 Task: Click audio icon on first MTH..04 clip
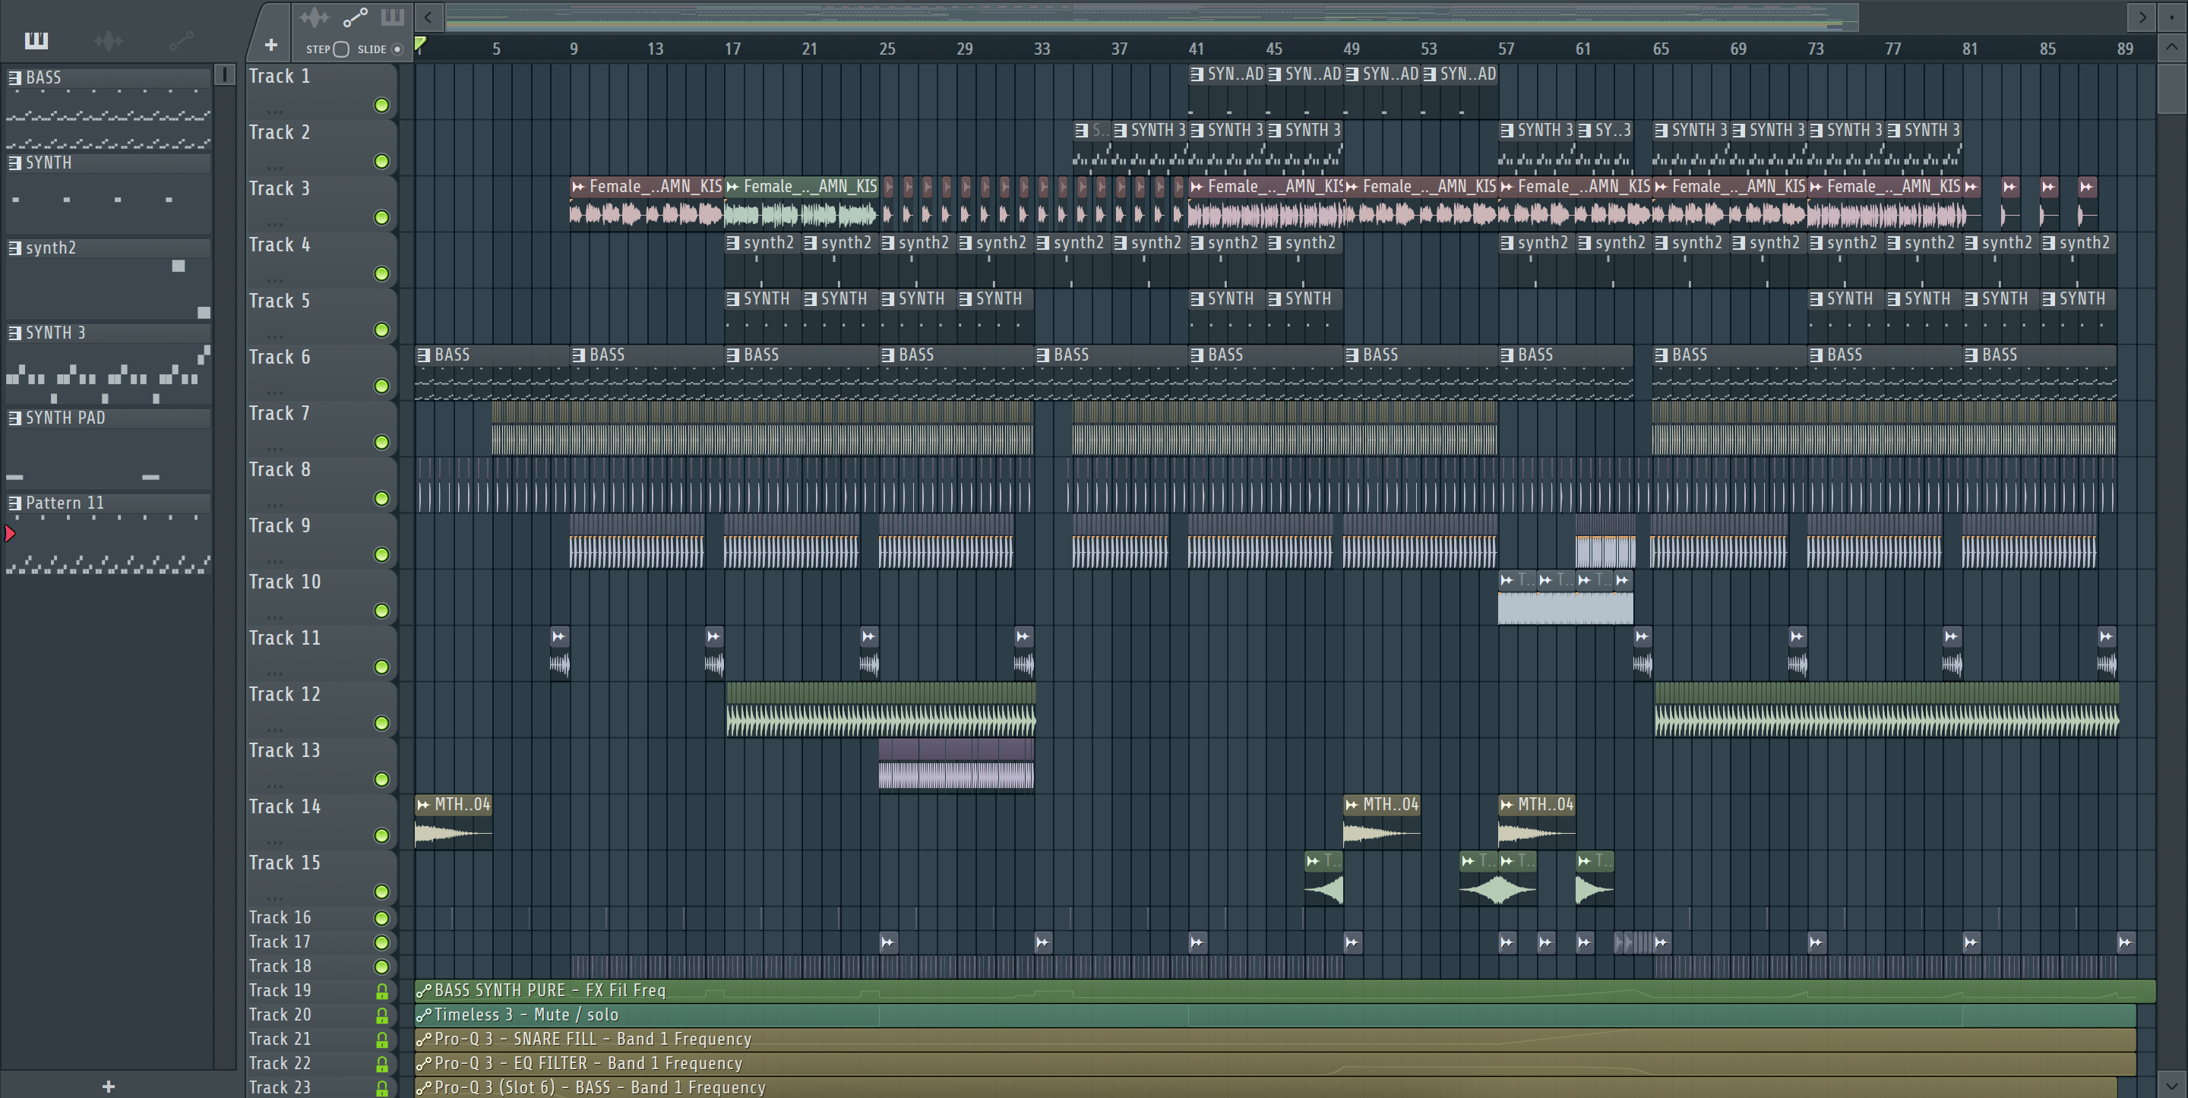(423, 804)
